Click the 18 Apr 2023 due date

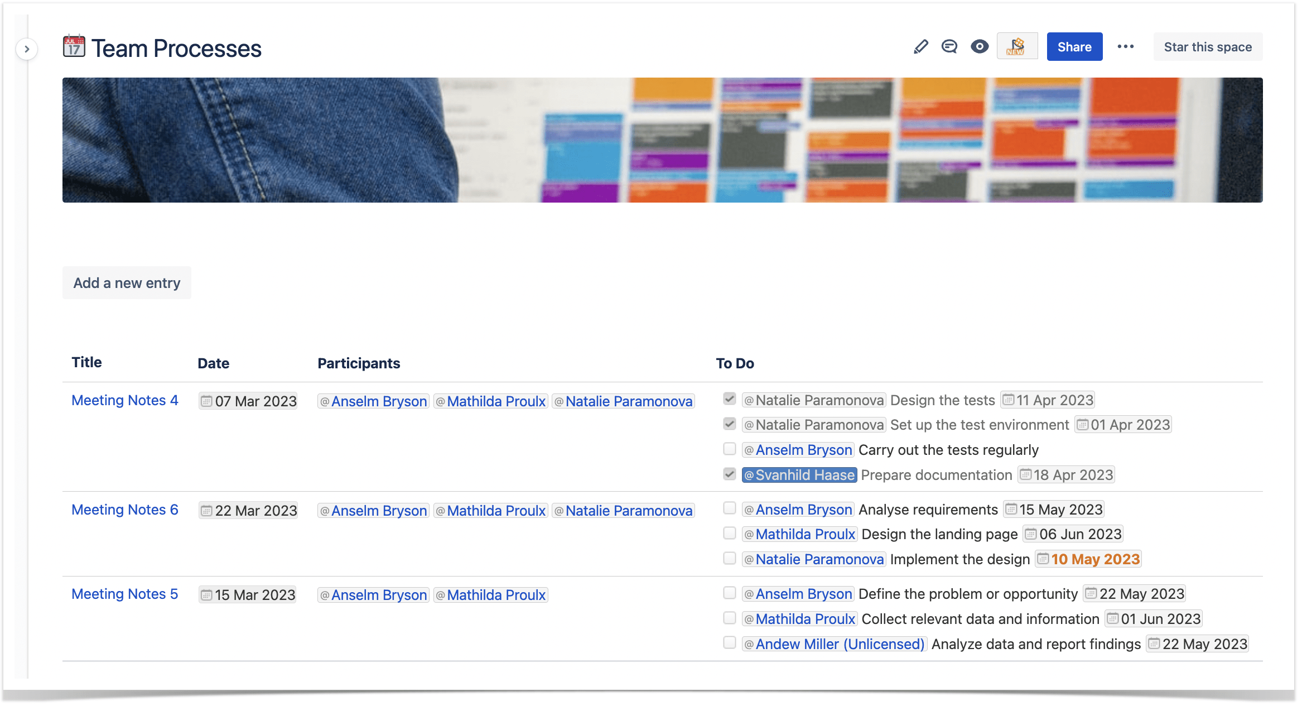(x=1066, y=475)
